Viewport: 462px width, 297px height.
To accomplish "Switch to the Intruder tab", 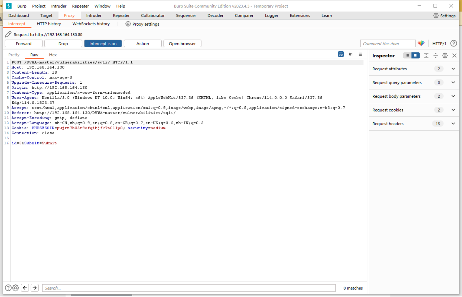I will 94,16.
